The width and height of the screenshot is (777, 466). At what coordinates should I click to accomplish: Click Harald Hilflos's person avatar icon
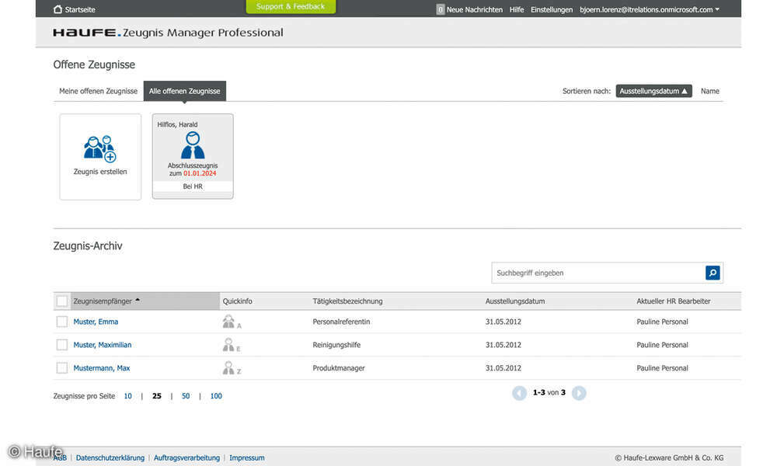pos(192,146)
